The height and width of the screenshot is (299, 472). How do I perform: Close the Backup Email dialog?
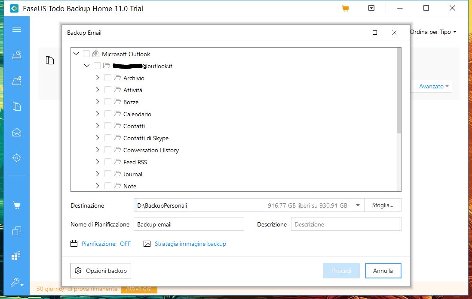[x=394, y=33]
